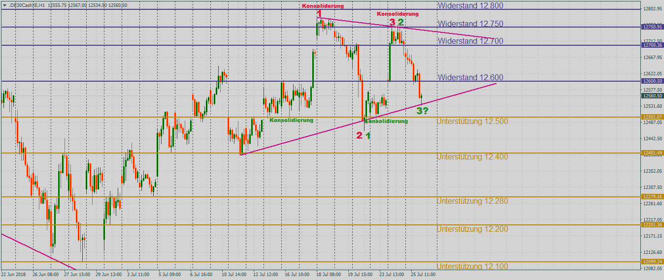Click the 5 Jul 09:00 time label
This screenshot has width=664, height=280.
[x=170, y=275]
